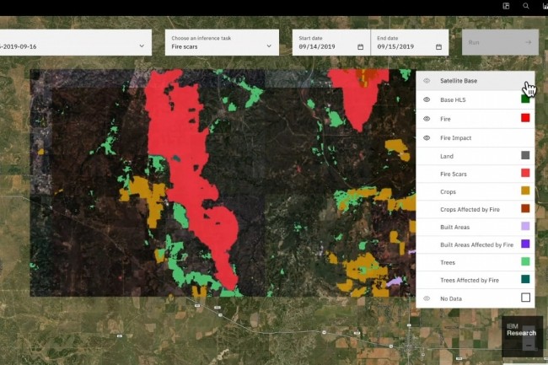This screenshot has height=365, width=548.
Task: Click the Start date input field
Action: [x=325, y=46]
